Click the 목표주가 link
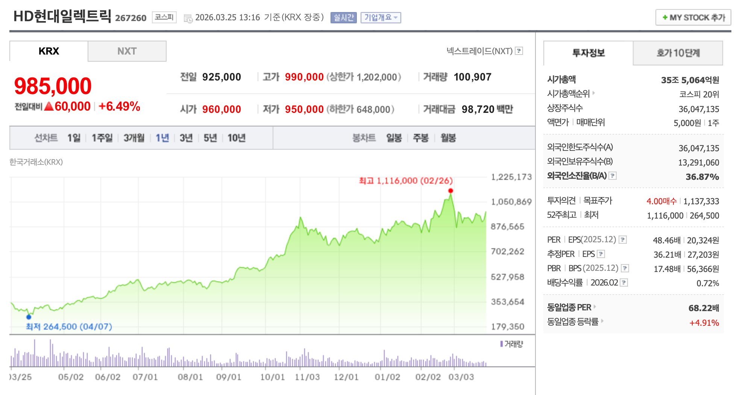Screen dimensions: 734x395 tap(598, 201)
